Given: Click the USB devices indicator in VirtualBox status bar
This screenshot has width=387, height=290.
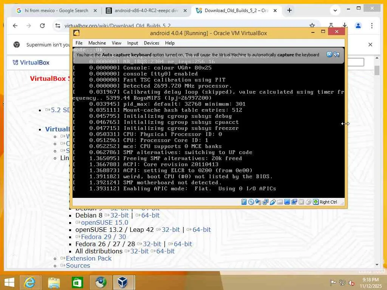Looking at the screenshot, I should point(273,202).
